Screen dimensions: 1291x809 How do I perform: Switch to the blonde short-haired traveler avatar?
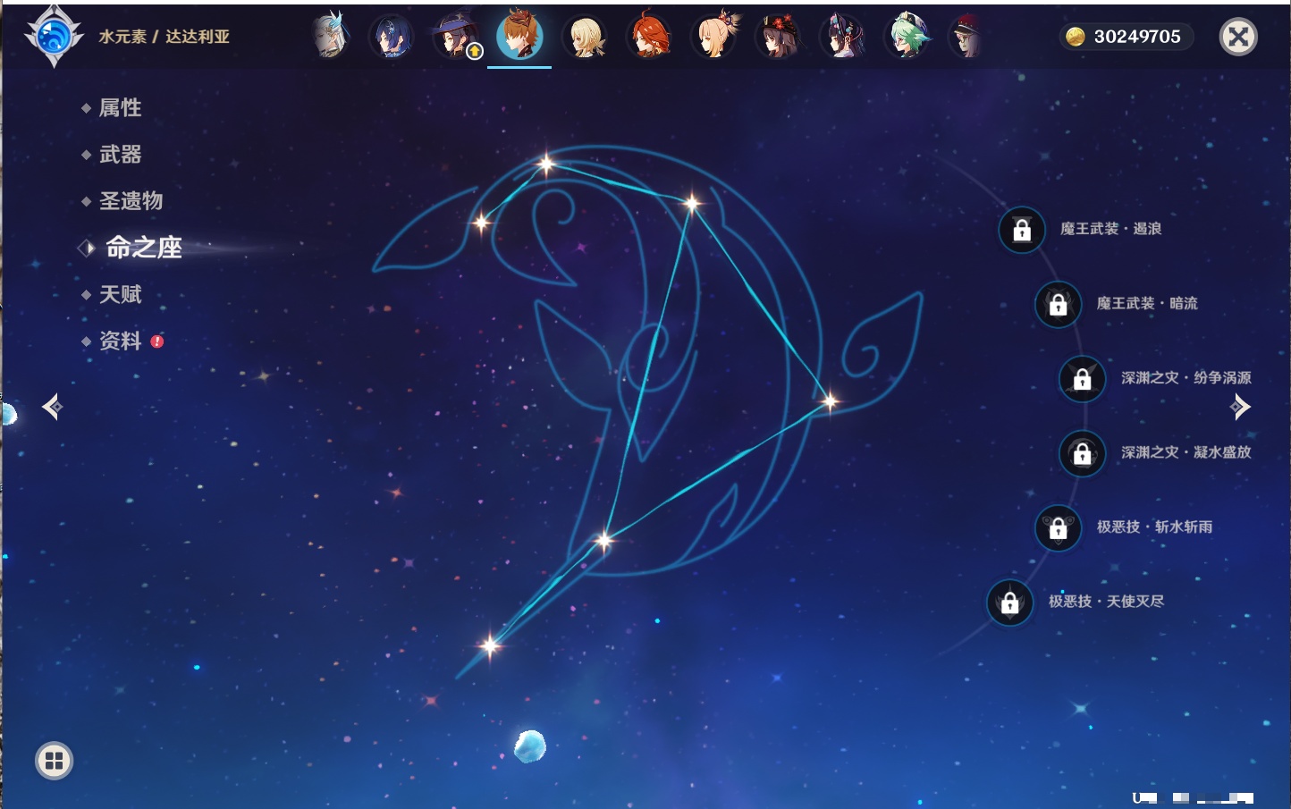585,37
